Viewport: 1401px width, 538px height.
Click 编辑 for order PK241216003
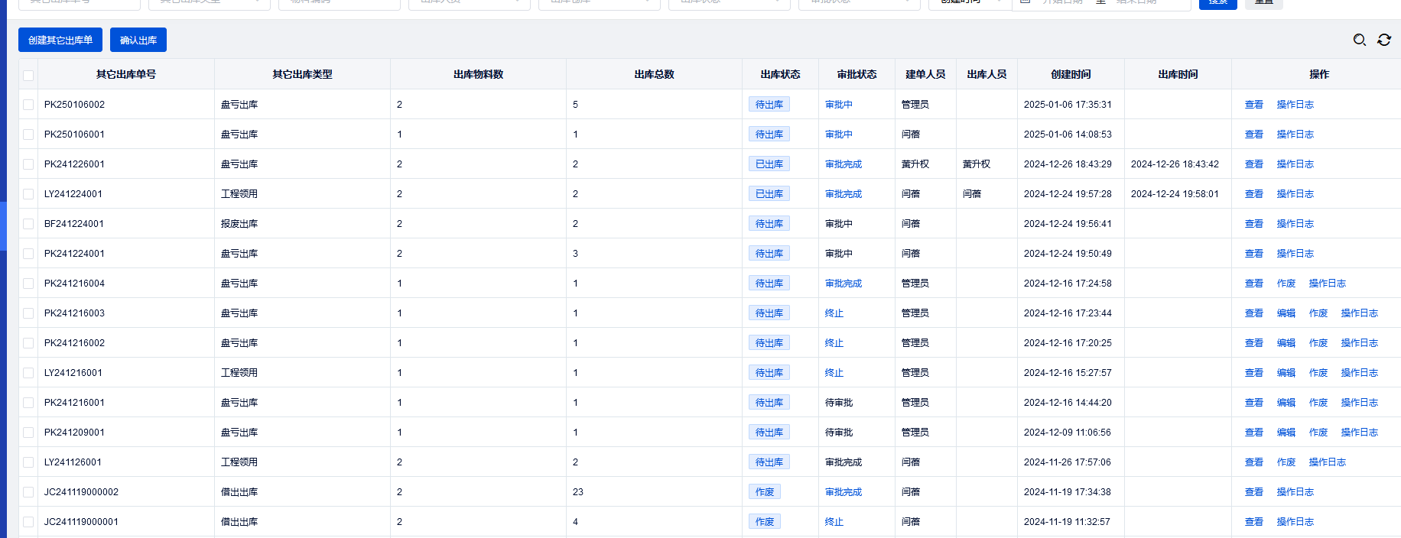[1286, 313]
